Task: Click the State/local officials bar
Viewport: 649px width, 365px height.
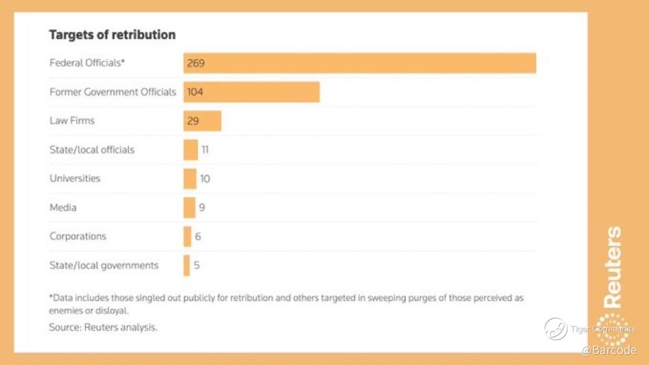Action: pos(190,150)
